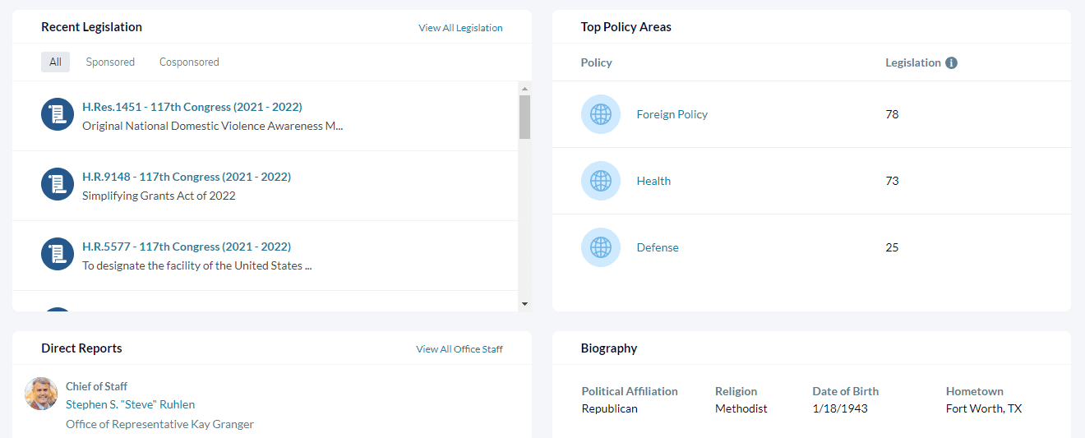Click the Foreign Policy globe icon
Viewport: 1085px width, 438px height.
point(601,114)
